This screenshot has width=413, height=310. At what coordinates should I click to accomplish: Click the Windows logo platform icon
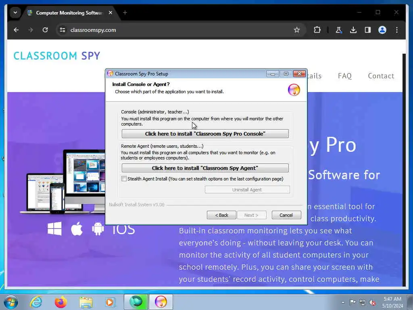(54, 228)
